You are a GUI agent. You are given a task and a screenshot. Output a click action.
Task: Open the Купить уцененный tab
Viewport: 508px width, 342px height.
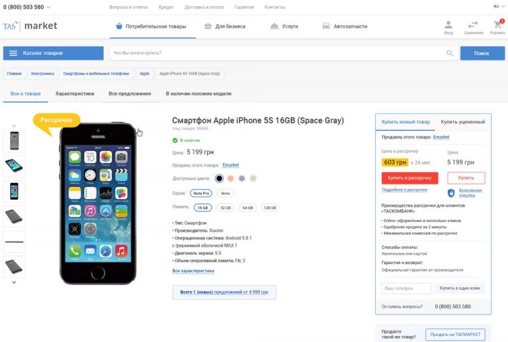pos(463,122)
